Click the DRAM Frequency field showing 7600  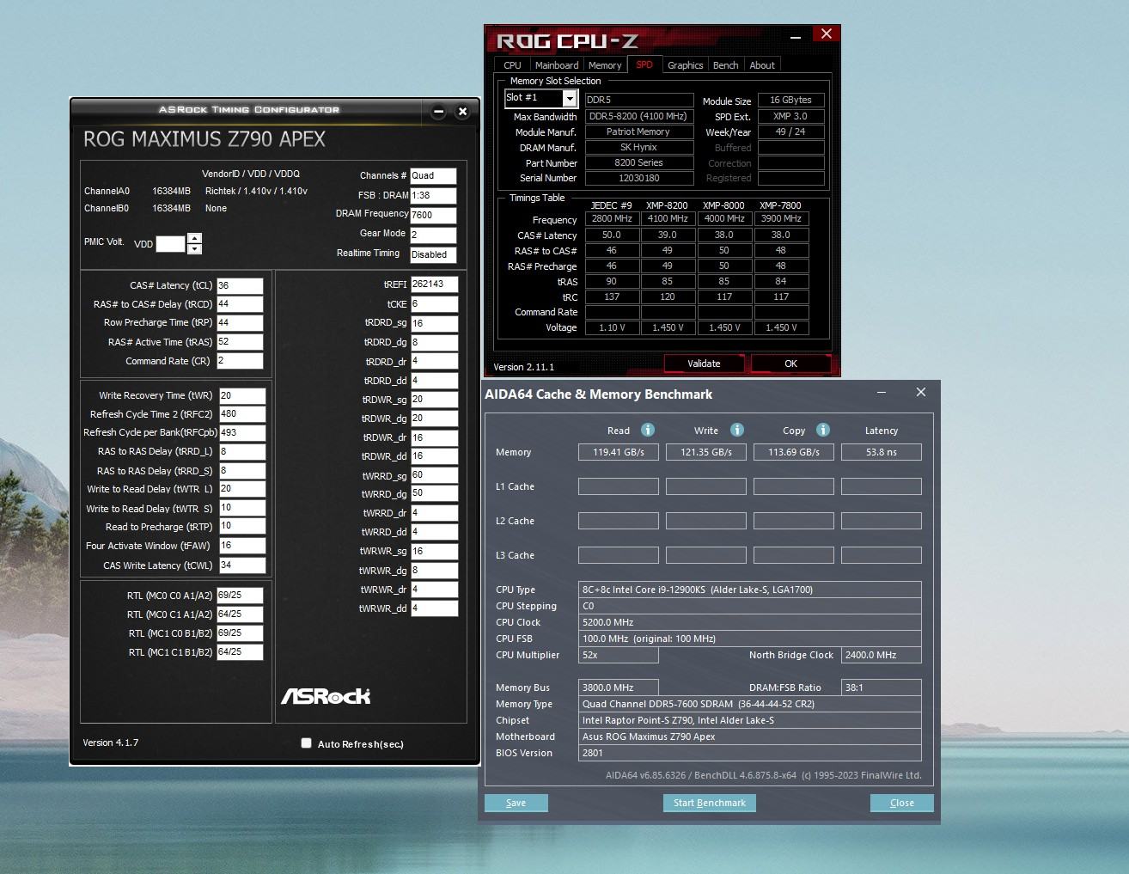pyautogui.click(x=433, y=215)
